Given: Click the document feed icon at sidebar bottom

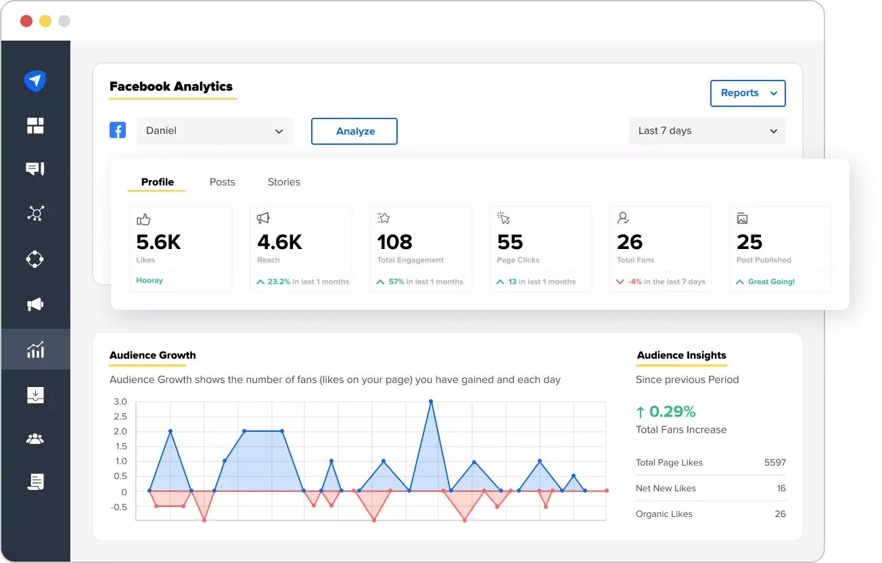Looking at the screenshot, I should 35,482.
